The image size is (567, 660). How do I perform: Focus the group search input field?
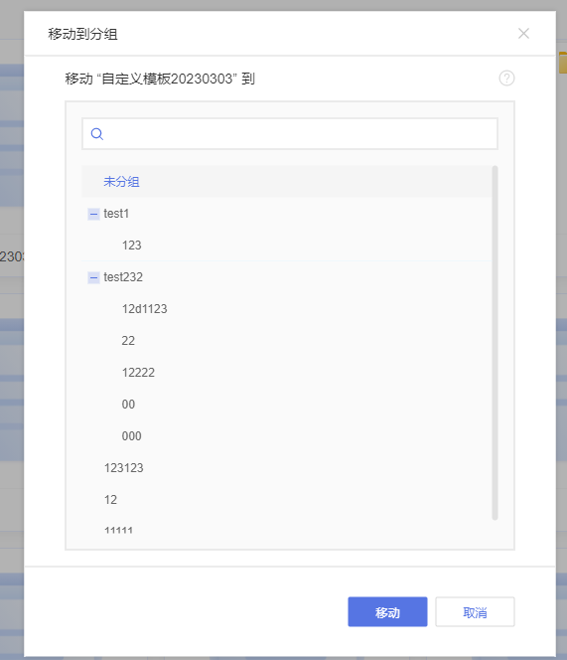click(290, 134)
